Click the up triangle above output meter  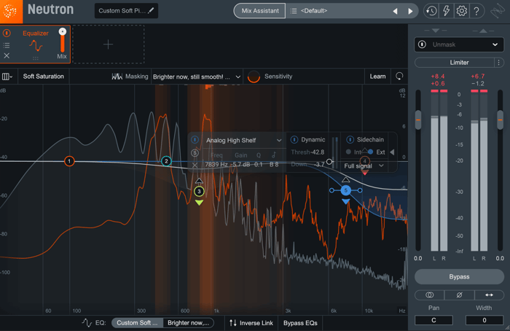coord(483,31)
